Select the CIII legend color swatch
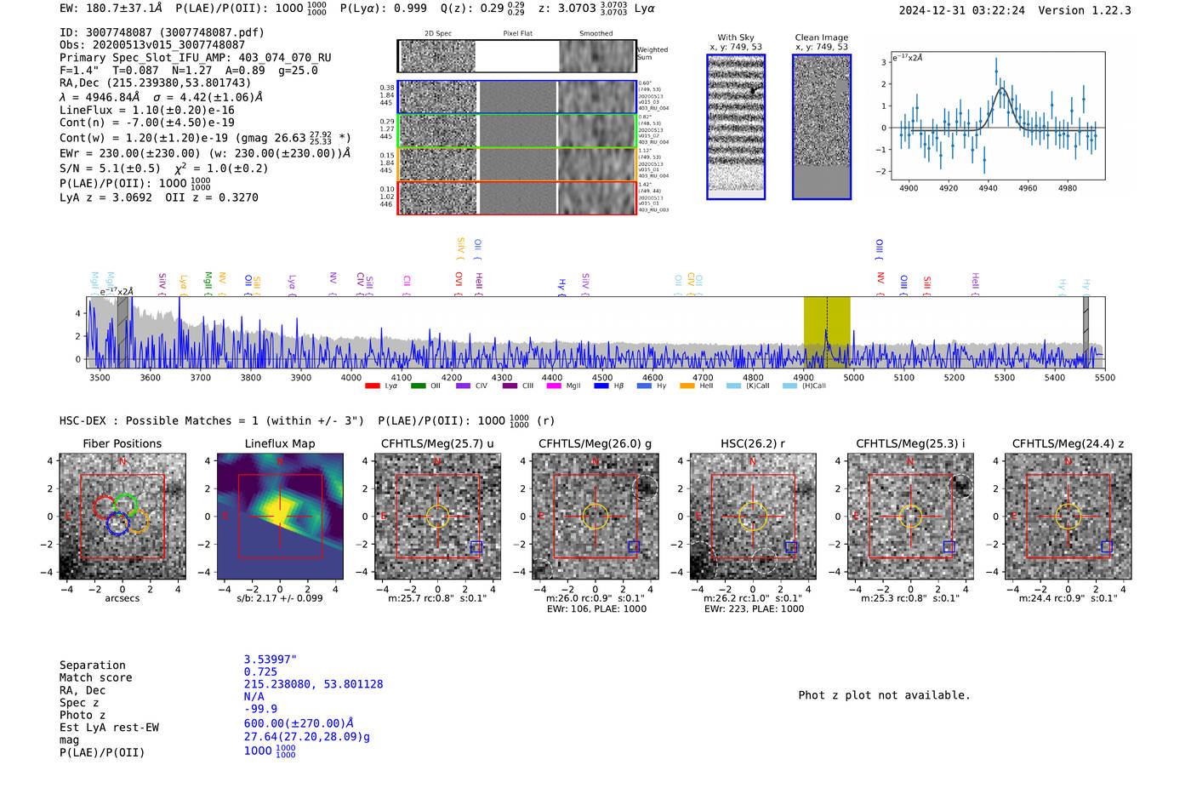This screenshot has height=811, width=1191. (510, 386)
